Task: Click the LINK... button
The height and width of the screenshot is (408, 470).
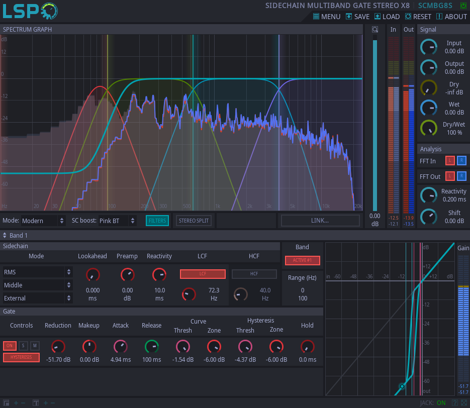Action: pos(320,221)
